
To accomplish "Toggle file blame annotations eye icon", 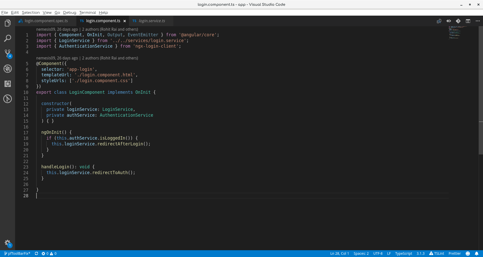I will pos(449,21).
